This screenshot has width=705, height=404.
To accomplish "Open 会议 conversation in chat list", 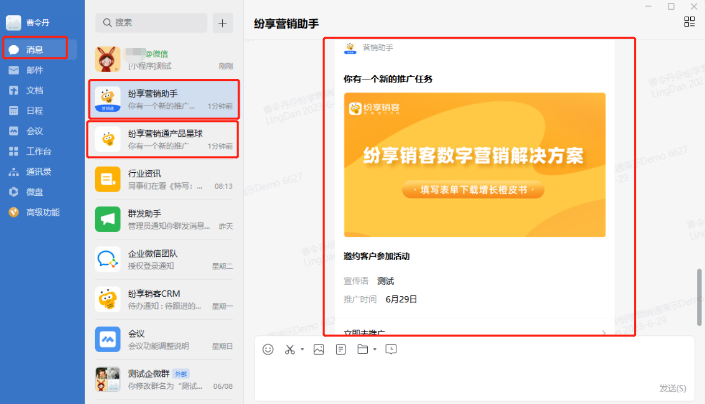I will point(164,339).
